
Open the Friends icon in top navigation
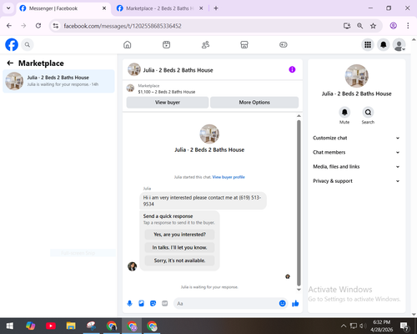pos(205,44)
